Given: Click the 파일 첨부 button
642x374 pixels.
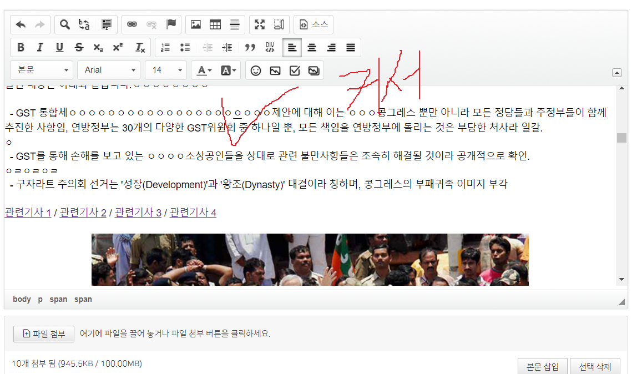Looking at the screenshot, I should (44, 333).
